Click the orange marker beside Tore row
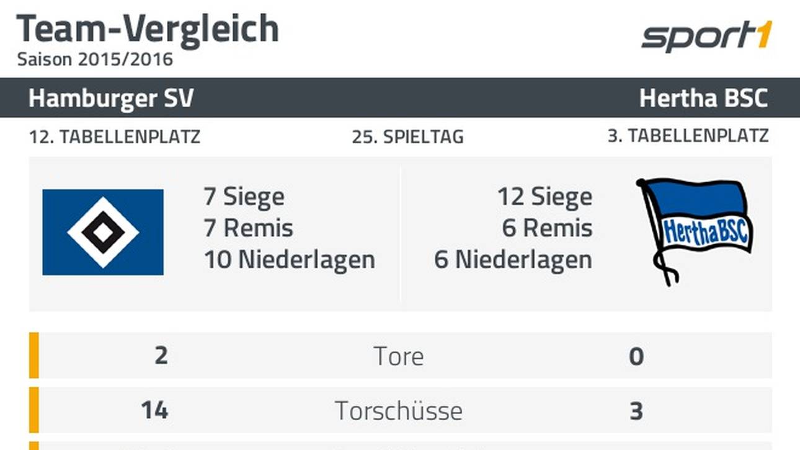800x450 pixels. (34, 356)
